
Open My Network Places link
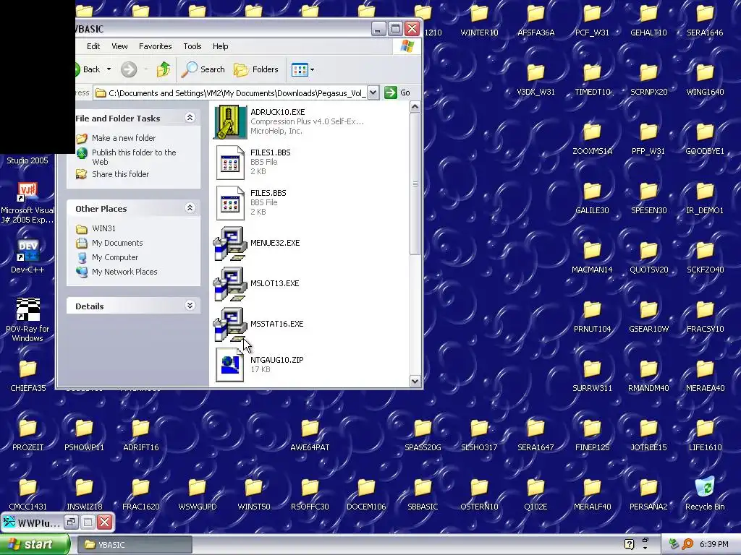click(124, 272)
